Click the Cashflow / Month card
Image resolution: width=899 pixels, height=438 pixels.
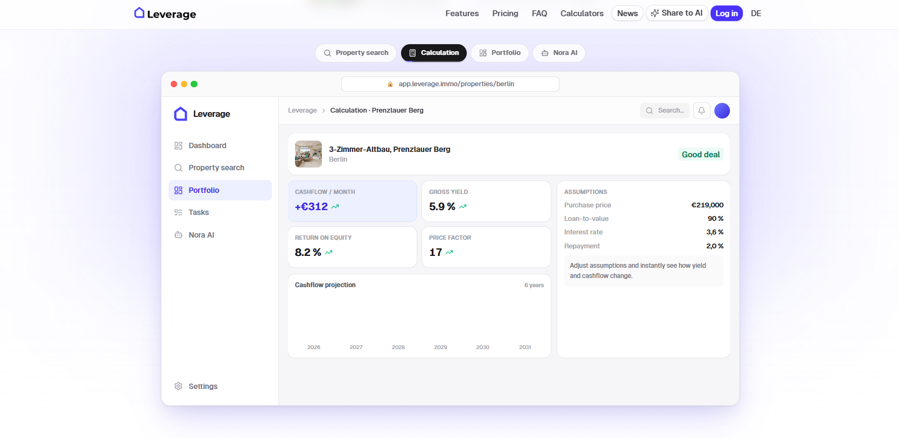(353, 201)
